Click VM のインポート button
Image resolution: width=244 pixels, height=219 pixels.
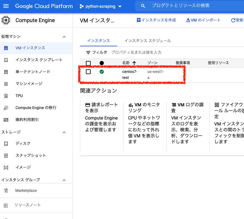(x=203, y=20)
